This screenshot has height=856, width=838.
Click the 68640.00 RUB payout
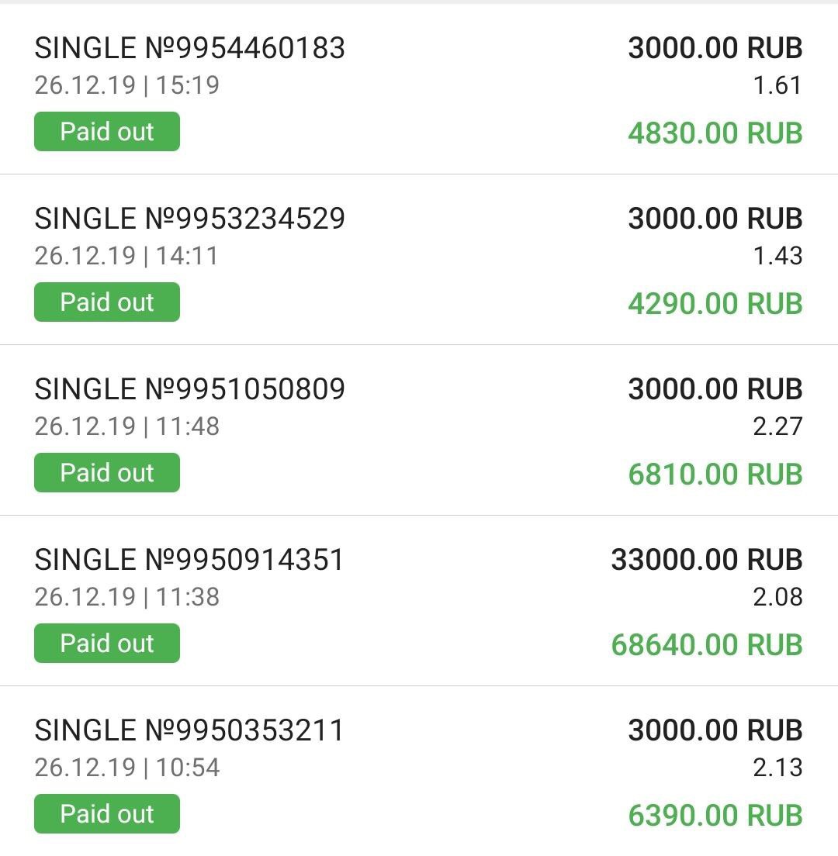coord(706,645)
